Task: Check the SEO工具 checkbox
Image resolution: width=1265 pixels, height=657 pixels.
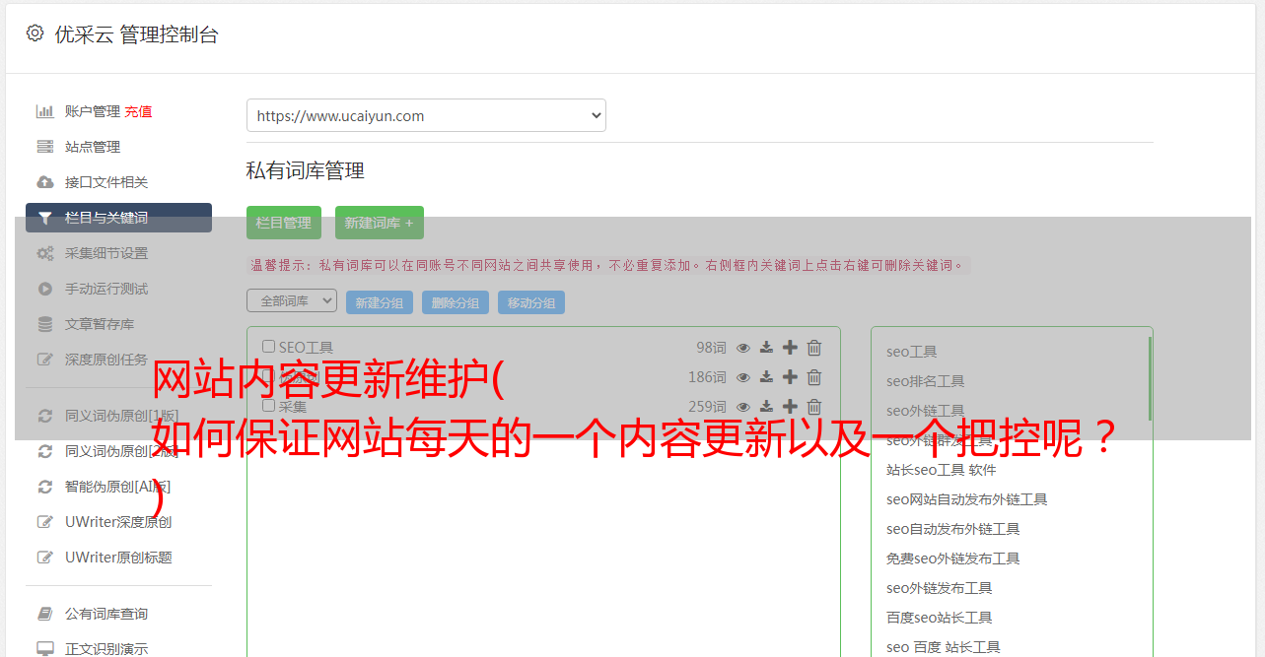Action: (268, 347)
